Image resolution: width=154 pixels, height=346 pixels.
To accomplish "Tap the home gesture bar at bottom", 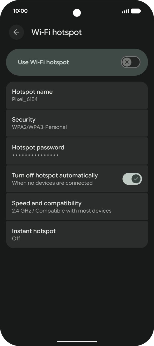I will point(77,341).
